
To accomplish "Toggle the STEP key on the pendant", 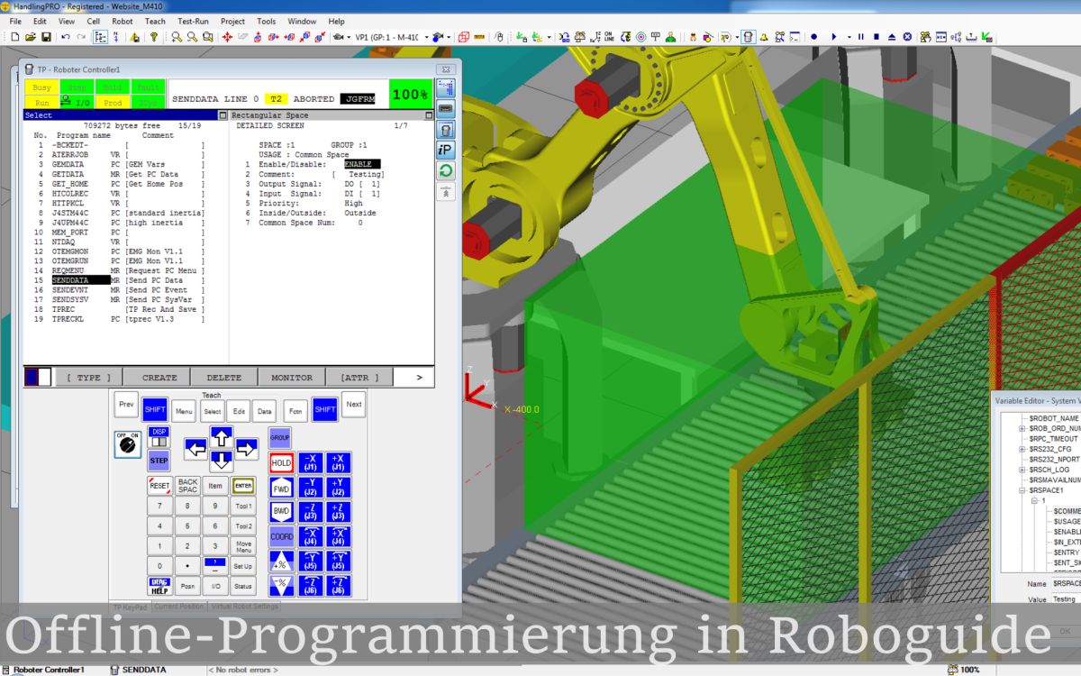I will [159, 461].
